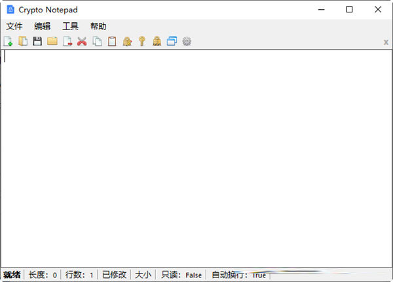Paste from the clipboard icon
The width and height of the screenshot is (393, 282).
click(112, 41)
